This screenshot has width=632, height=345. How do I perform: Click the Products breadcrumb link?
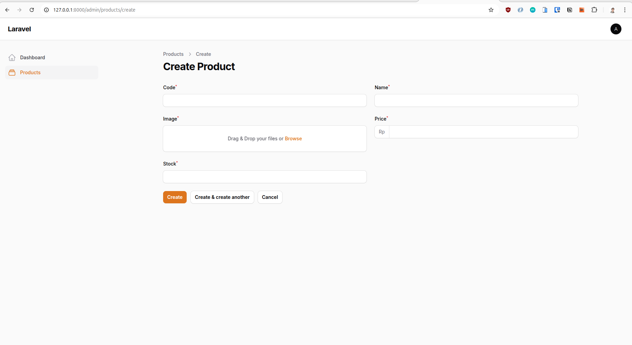click(173, 54)
